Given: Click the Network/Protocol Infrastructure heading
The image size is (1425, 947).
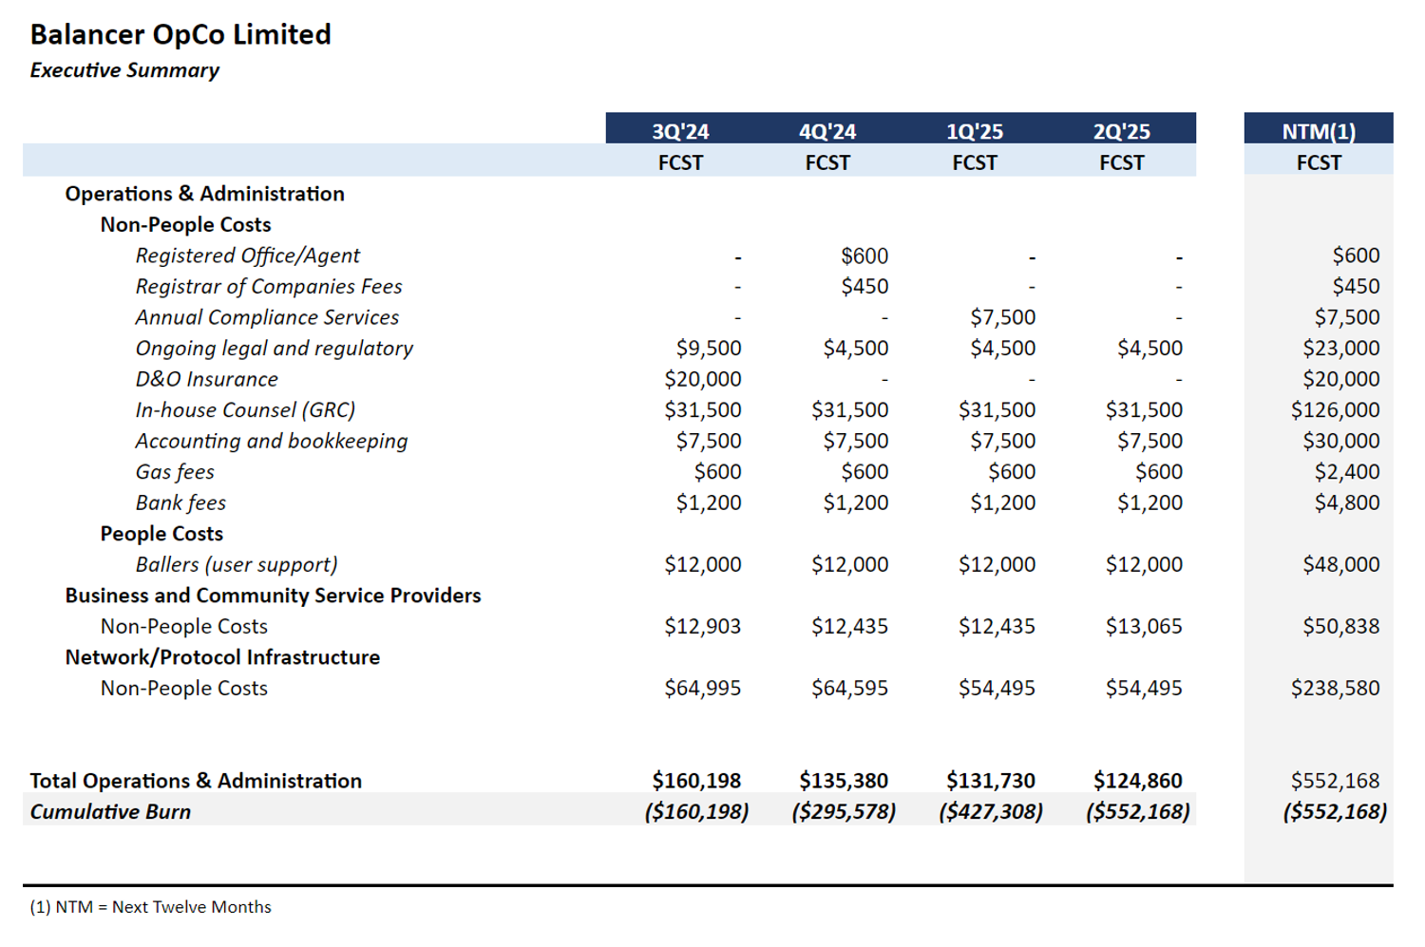Looking at the screenshot, I should pyautogui.click(x=222, y=657).
